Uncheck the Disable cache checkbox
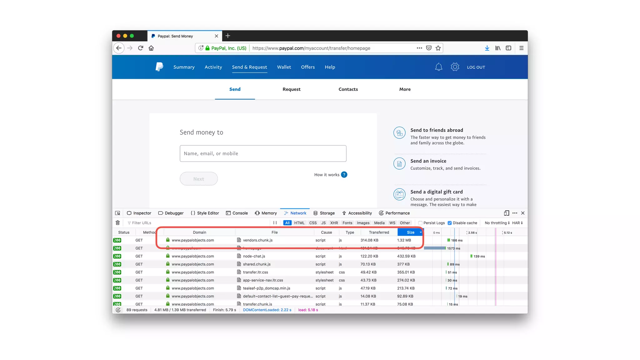This screenshot has width=640, height=360. (449, 223)
